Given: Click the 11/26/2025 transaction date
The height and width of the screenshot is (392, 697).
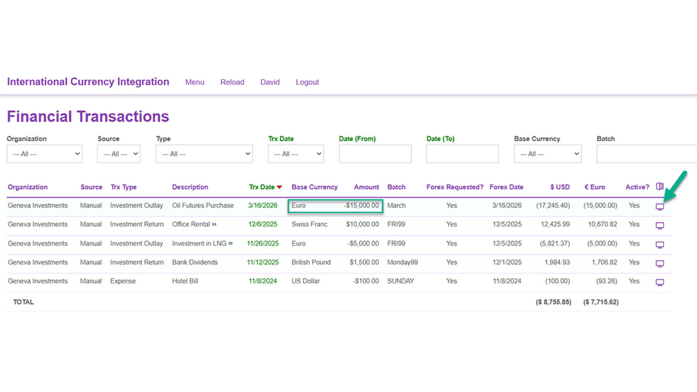Looking at the screenshot, I should click(263, 243).
